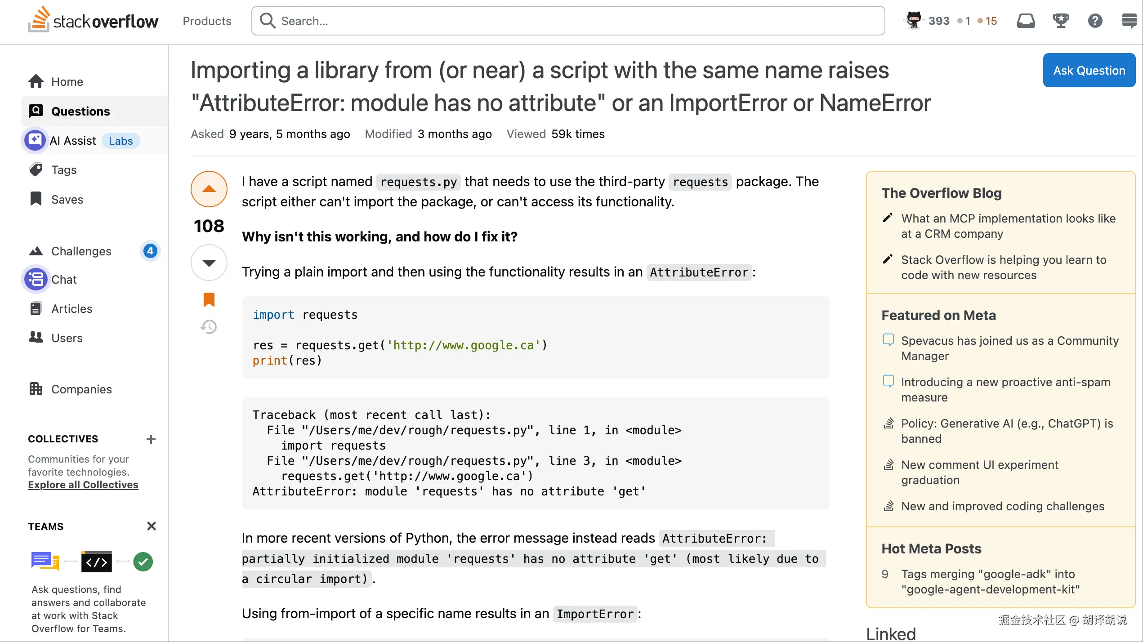Click the help question mark icon
Screen dimensions: 1143x642
pyautogui.click(x=1095, y=20)
